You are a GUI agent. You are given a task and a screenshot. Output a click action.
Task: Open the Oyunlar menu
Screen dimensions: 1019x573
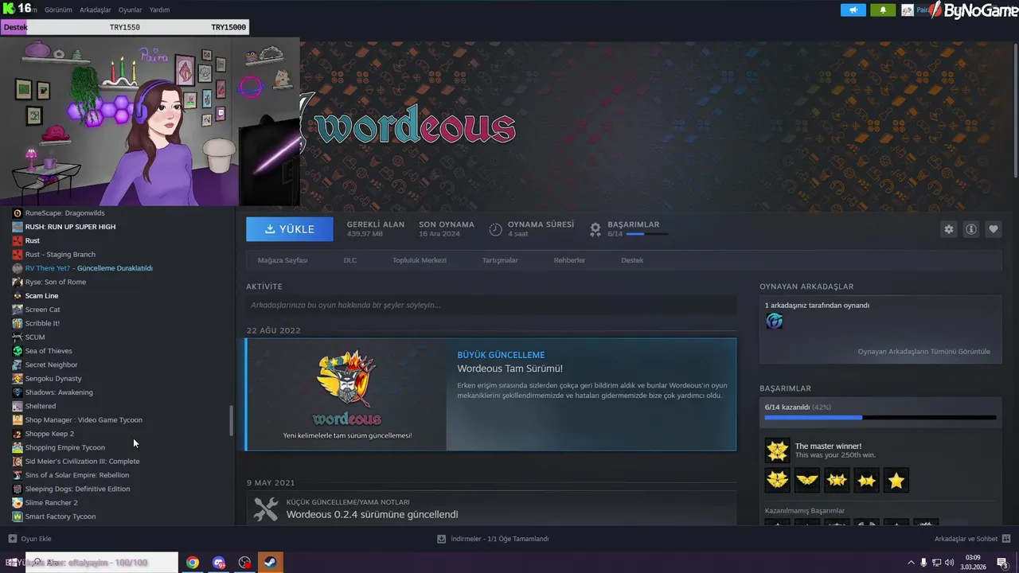pos(131,10)
